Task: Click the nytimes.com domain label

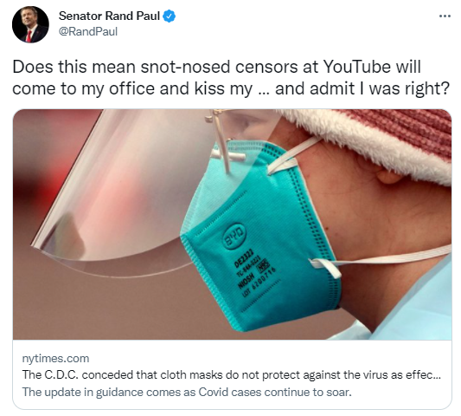Action: point(55,358)
